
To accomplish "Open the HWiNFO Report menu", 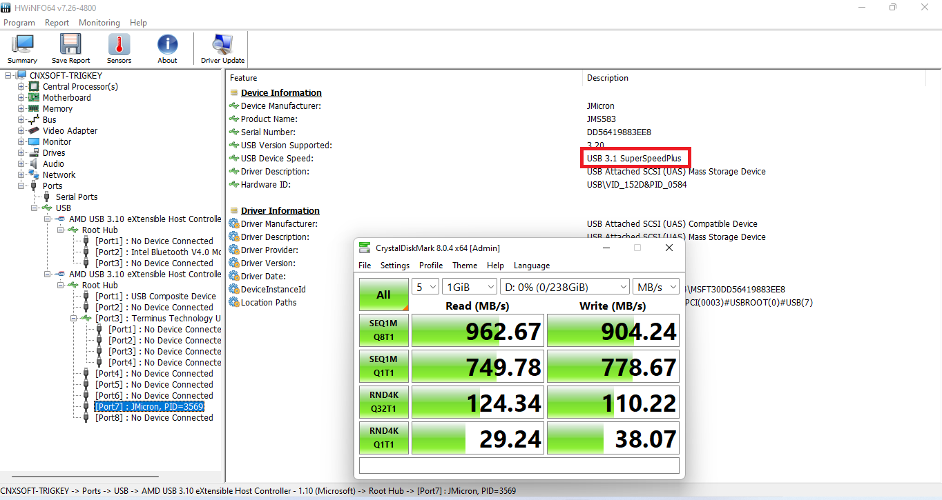I will [x=57, y=23].
